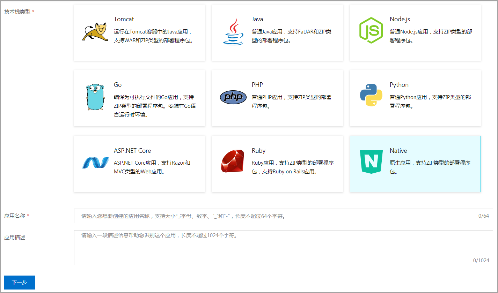
Task: Select the PHP stack title
Action: [x=257, y=85]
